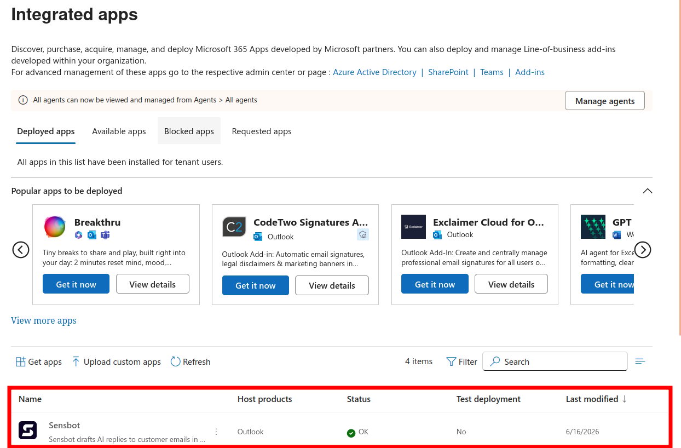The height and width of the screenshot is (448, 681).
Task: Click the Breakthru colorful app logo
Action: point(55,227)
